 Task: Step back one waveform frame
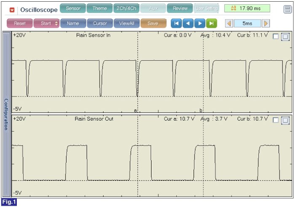coord(188,24)
